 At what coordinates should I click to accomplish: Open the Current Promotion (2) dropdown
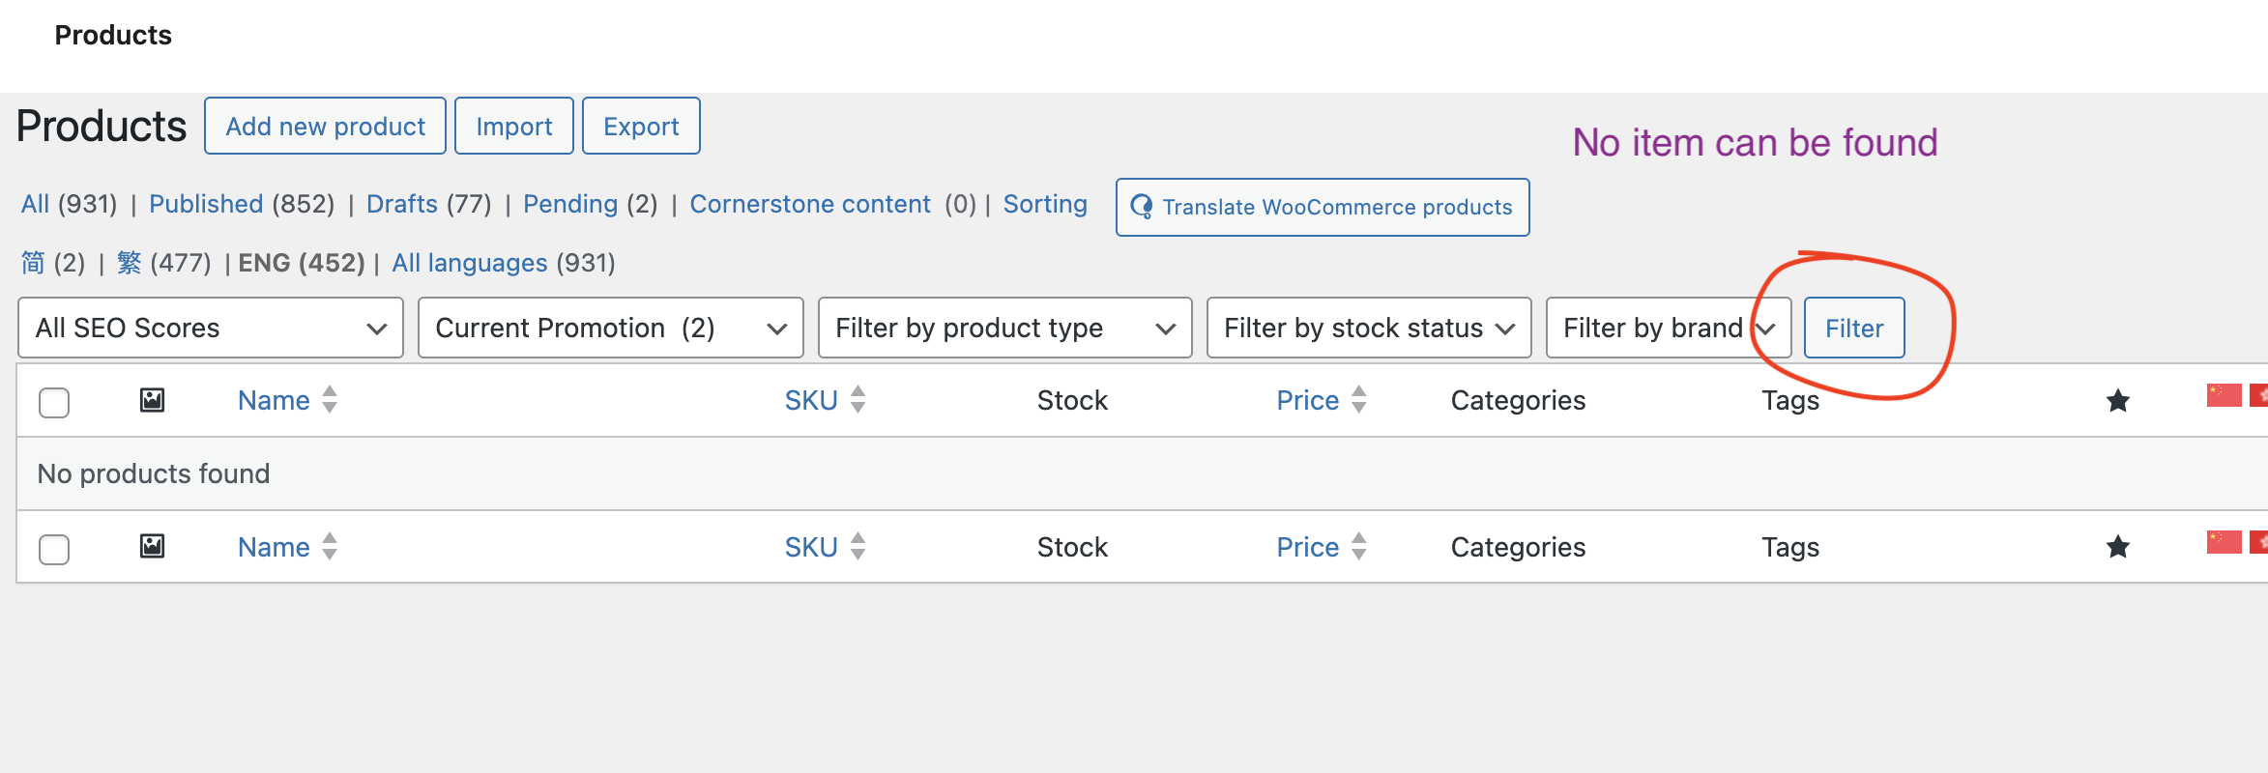[x=610, y=329]
